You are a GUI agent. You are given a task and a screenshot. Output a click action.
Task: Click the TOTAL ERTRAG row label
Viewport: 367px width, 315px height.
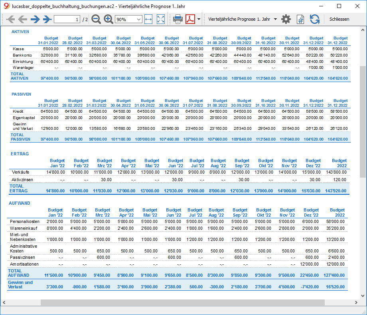point(18,188)
